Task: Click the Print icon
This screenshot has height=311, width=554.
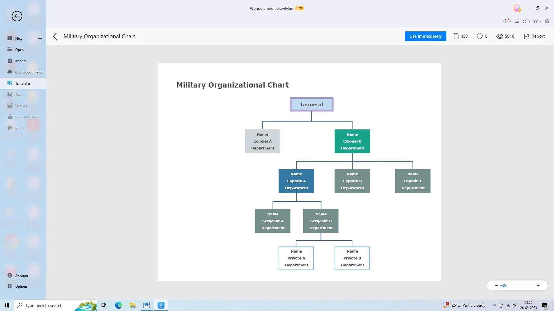Action: [10, 128]
